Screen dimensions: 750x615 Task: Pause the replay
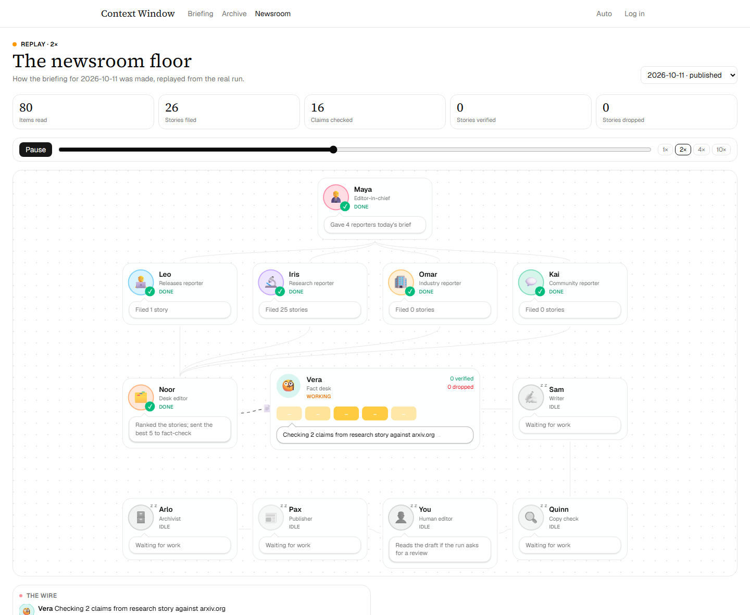coord(36,150)
